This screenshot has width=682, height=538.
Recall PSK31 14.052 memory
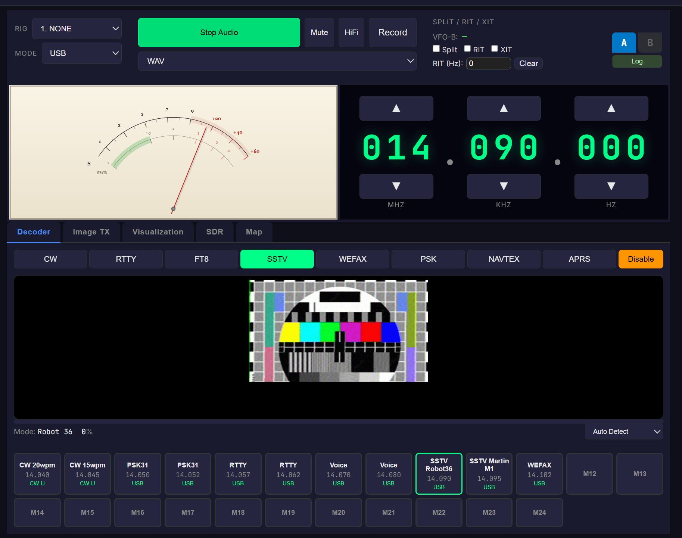(188, 474)
